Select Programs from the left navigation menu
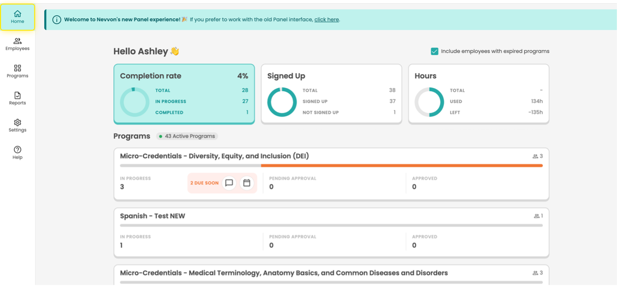 [17, 71]
